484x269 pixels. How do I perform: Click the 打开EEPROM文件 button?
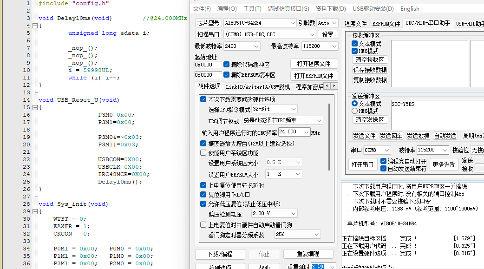314,76
